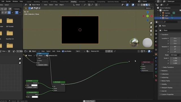Expand the Relations panel

click(164, 71)
